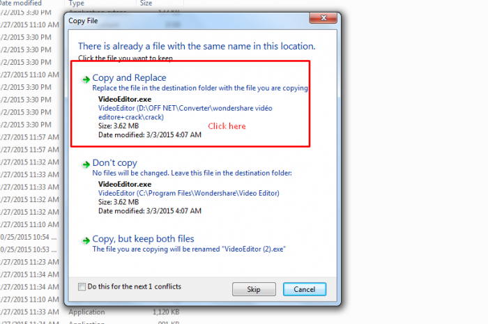Enable Do this for the next 1 conflicts
This screenshot has height=324, width=488.
[x=82, y=286]
